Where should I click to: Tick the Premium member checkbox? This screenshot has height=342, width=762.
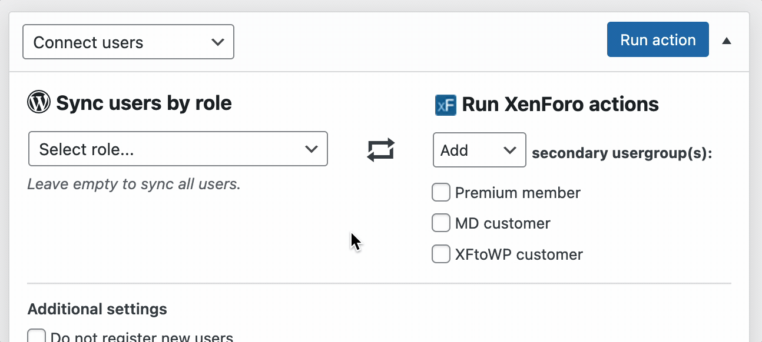[441, 193]
